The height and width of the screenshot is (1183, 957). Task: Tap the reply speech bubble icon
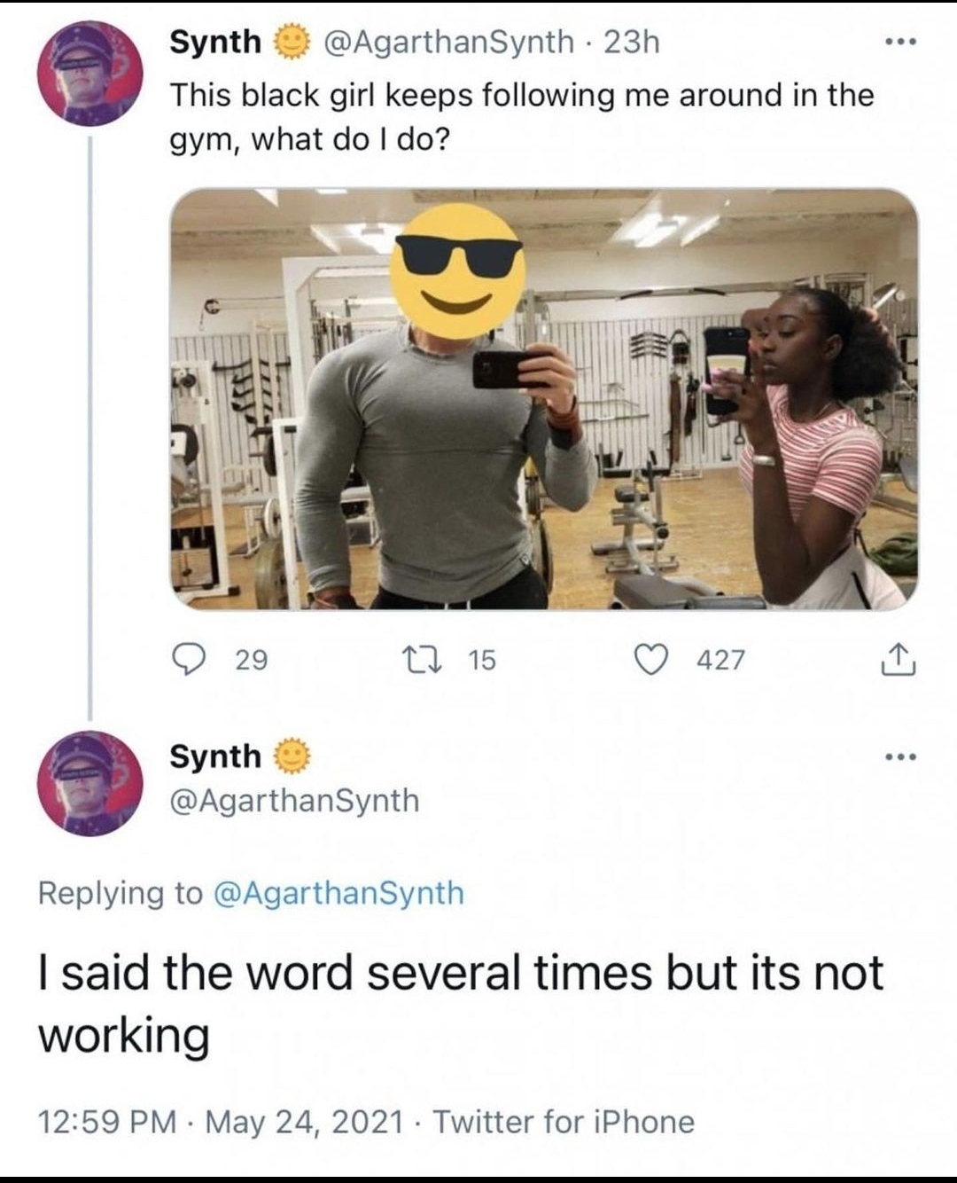click(x=187, y=659)
